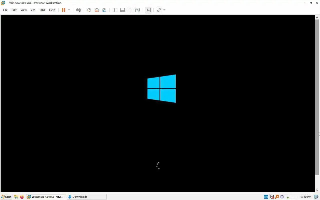Click the EN language indicator

pos(266,197)
